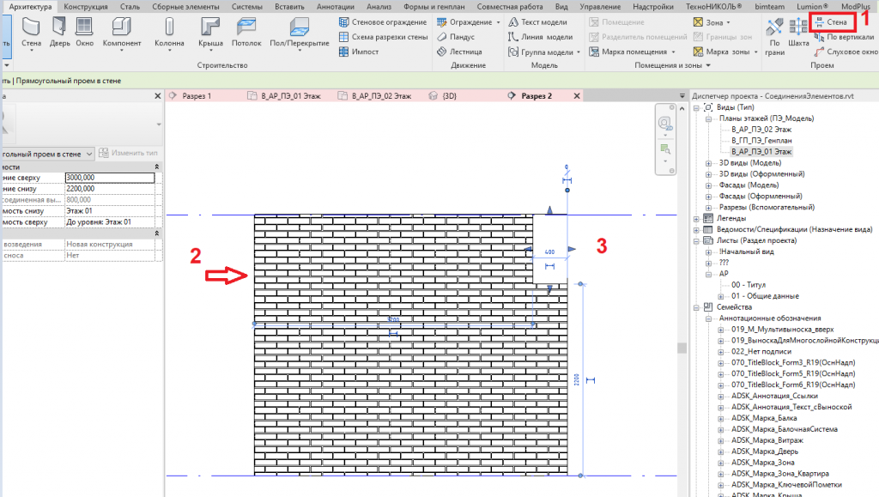The height and width of the screenshot is (497, 879).
Task: Switch to the Разрез 1 view tab
Action: click(196, 96)
